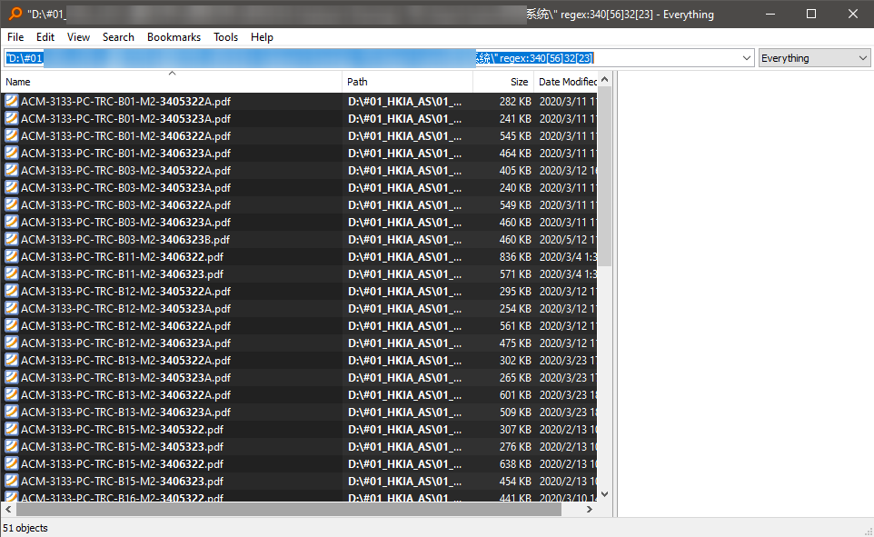Screen dimensions: 874x537
Task: Click the right arrow of the horizontal scrollbar
Action: point(589,510)
